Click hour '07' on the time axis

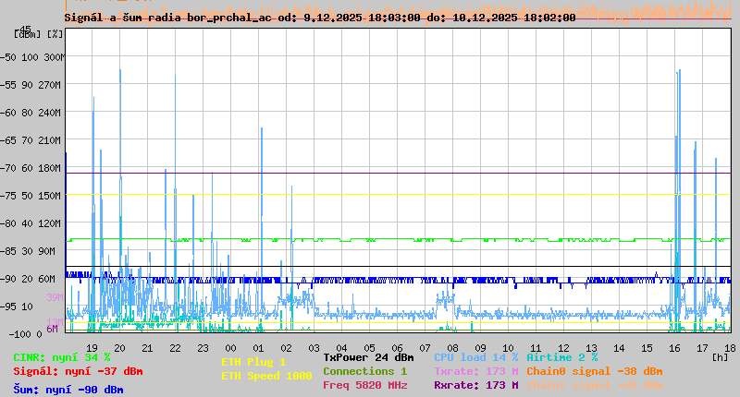click(x=425, y=348)
